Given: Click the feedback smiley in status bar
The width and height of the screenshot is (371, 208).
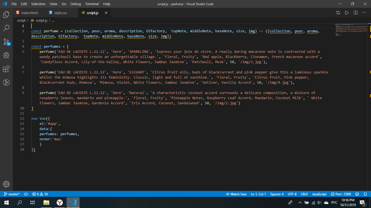Looking at the screenshot, I should tap(357, 194).
